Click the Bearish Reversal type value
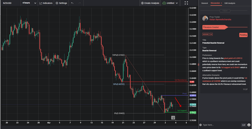Image resolution: width=252 pixels, height=129 pixels. [x=209, y=51]
